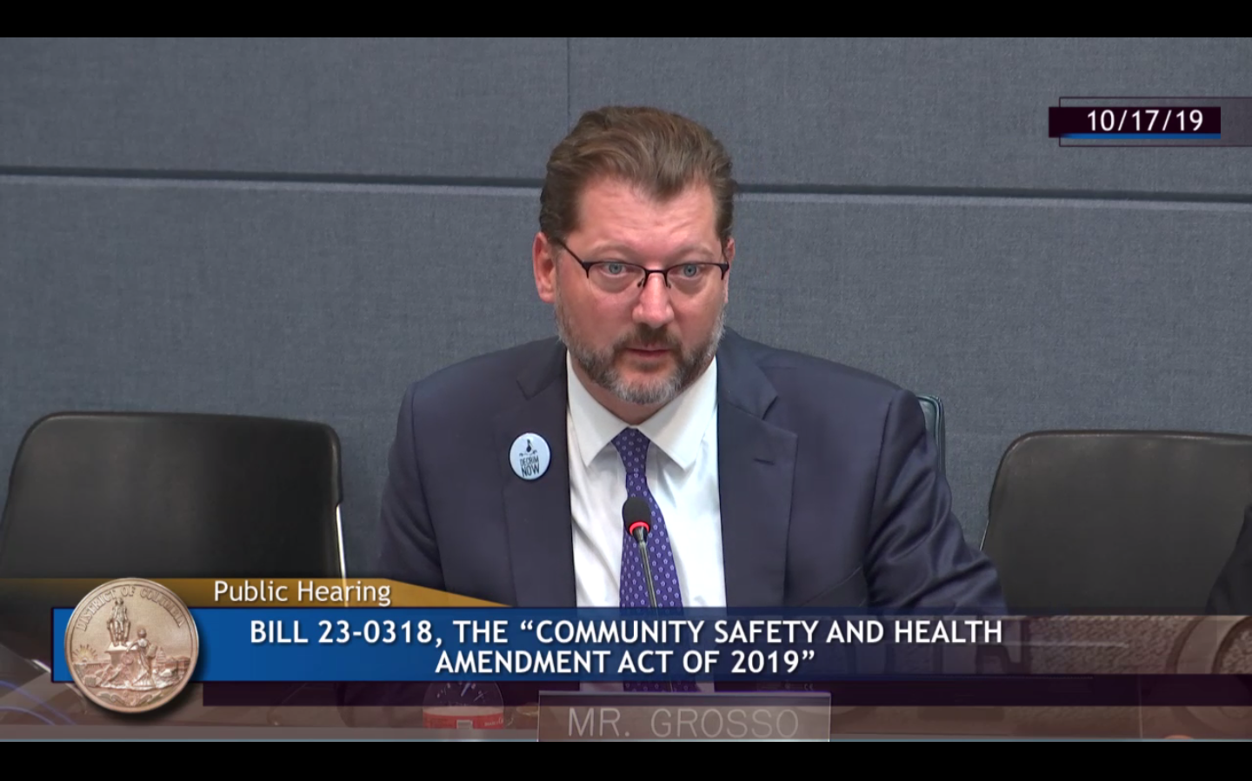Click the District of Columbia seal emblem
1252x781 pixels.
pyautogui.click(x=131, y=644)
